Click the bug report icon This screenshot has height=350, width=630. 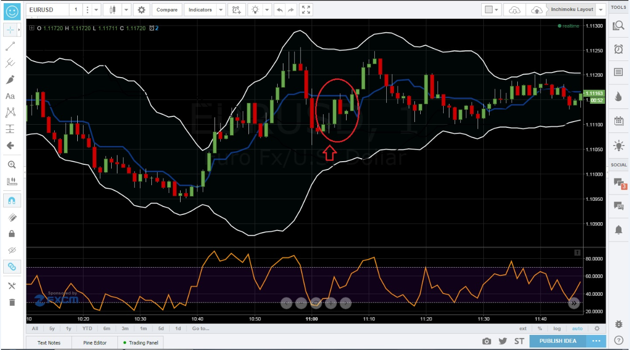tap(619, 324)
